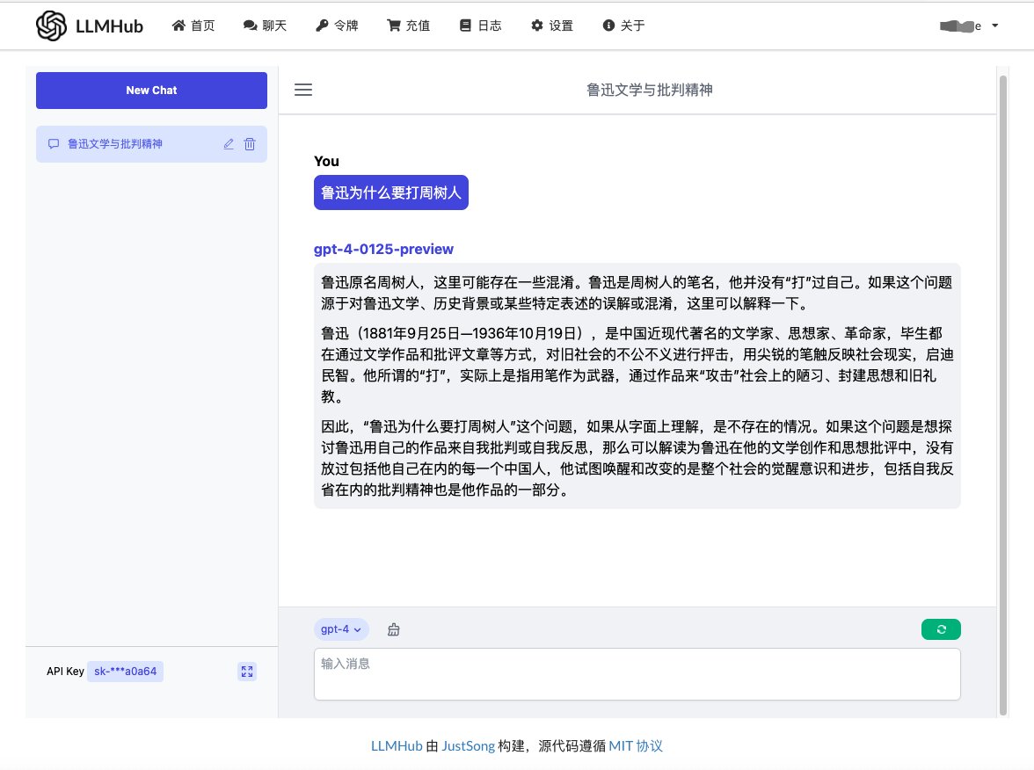This screenshot has width=1034, height=770.
Task: Focus the 输入消息 message input
Action: pos(637,674)
